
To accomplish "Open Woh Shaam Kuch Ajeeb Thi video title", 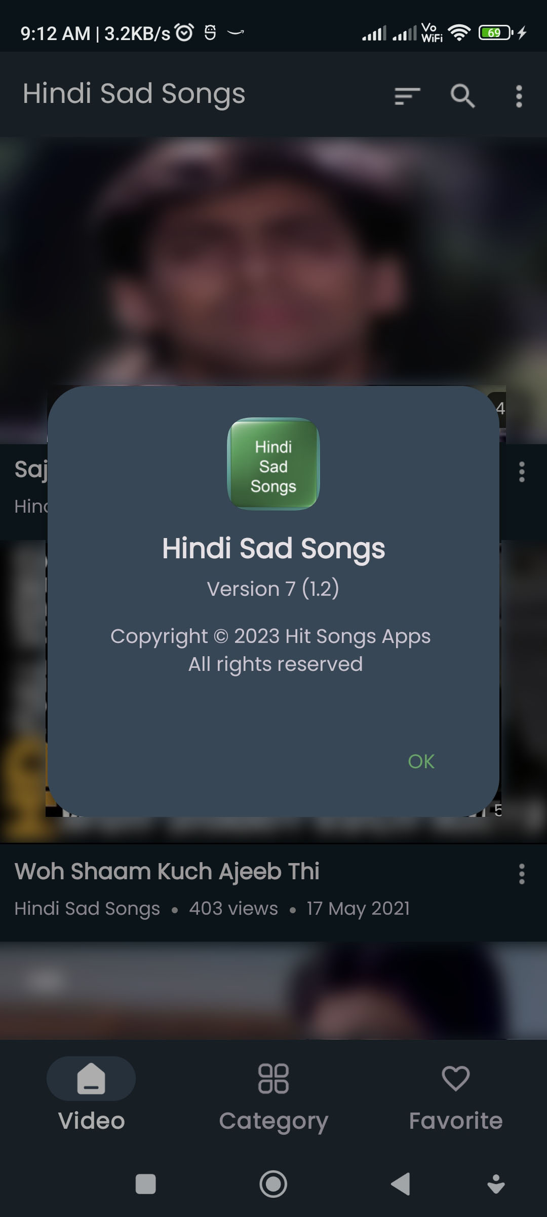I will [x=167, y=872].
